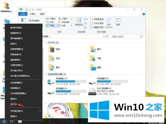This screenshot has width=166, height=124.
Task: Select 内容 layout option
Action: (62, 26)
